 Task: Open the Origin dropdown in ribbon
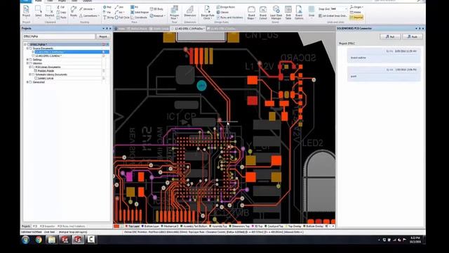pos(357,7)
